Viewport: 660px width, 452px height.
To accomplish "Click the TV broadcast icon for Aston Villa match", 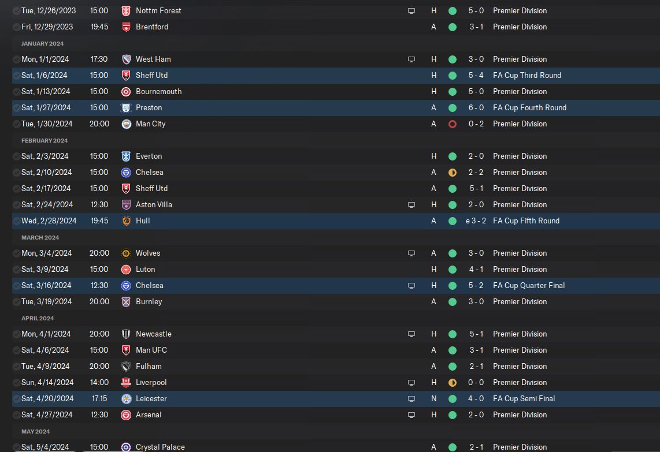I will [x=411, y=205].
